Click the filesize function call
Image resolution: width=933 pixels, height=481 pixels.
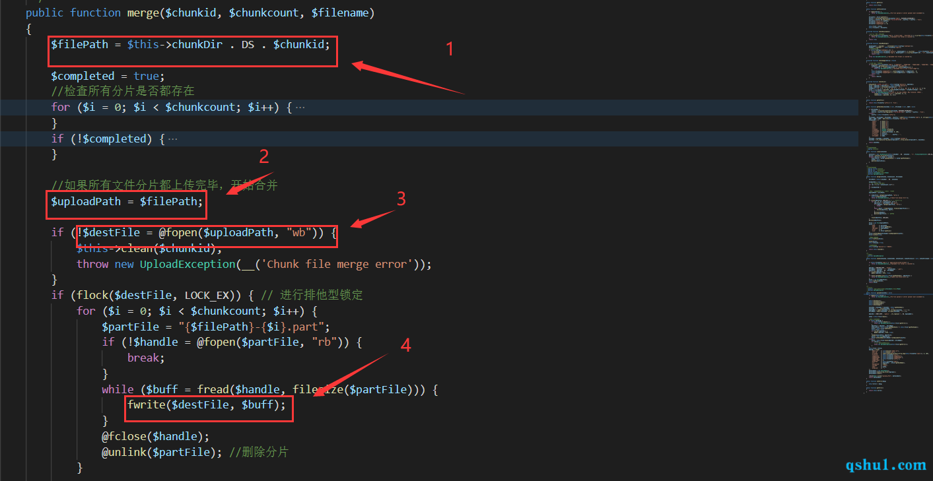point(318,390)
